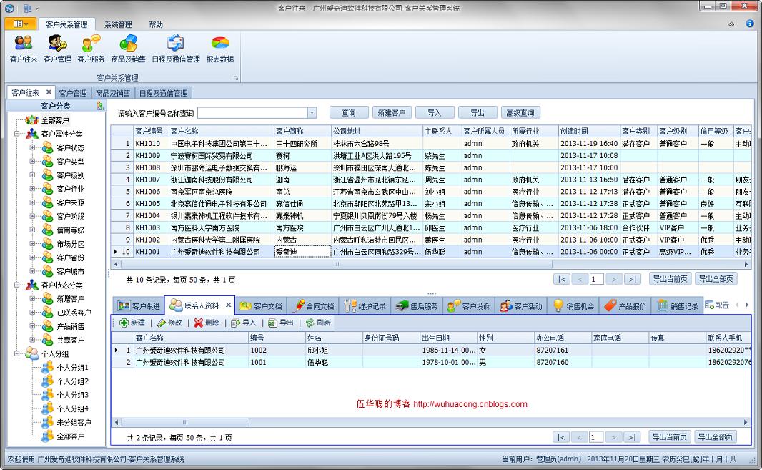This screenshot has height=470, width=762.
Task: Collapse 个人分组 tree group
Action: pos(17,353)
